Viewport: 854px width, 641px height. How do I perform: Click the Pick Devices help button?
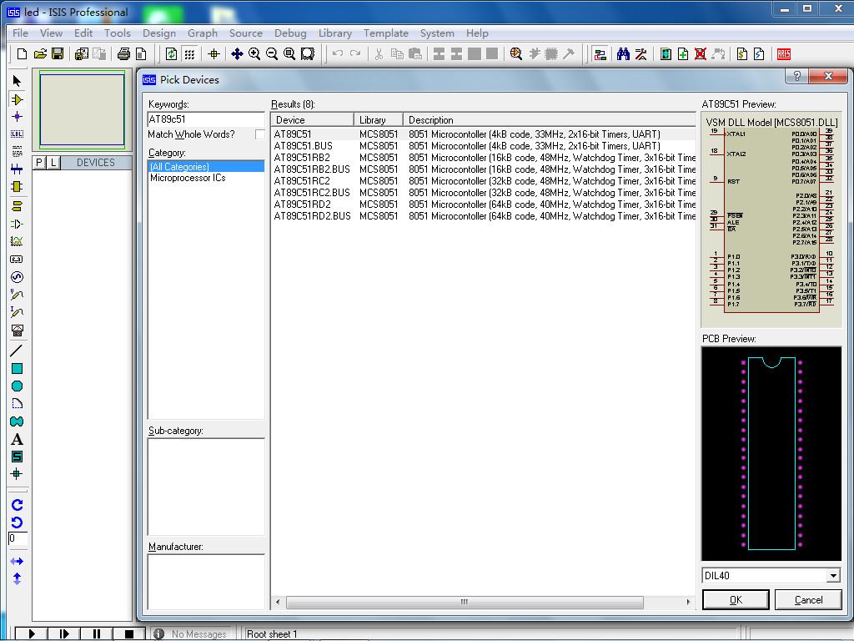(x=796, y=76)
